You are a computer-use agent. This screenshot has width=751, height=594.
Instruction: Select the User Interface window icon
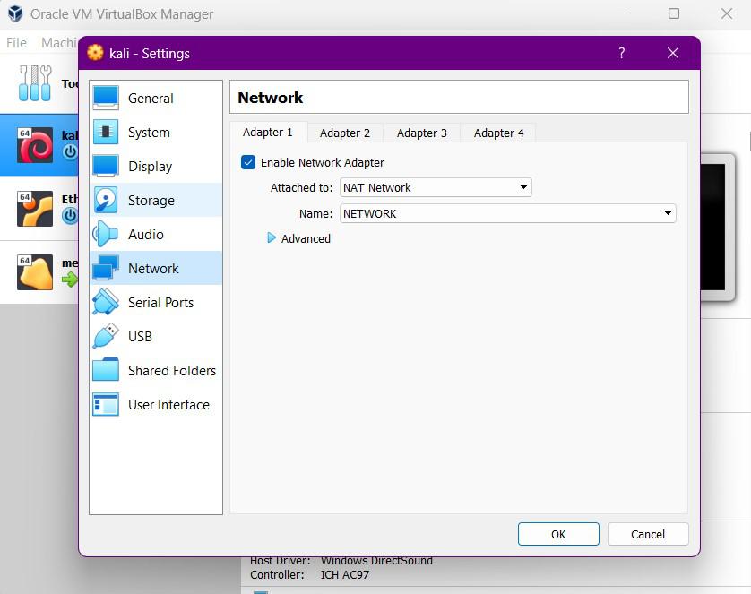click(x=106, y=403)
